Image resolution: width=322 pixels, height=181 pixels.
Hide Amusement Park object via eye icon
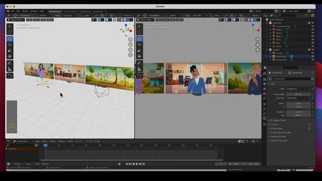tap(312, 26)
